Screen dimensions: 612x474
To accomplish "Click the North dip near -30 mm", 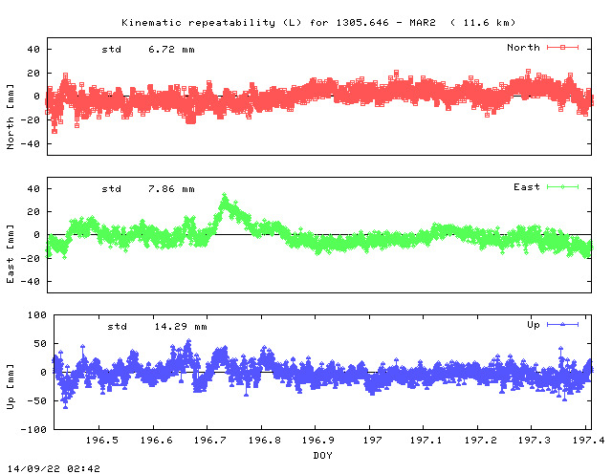I will pyautogui.click(x=55, y=131).
